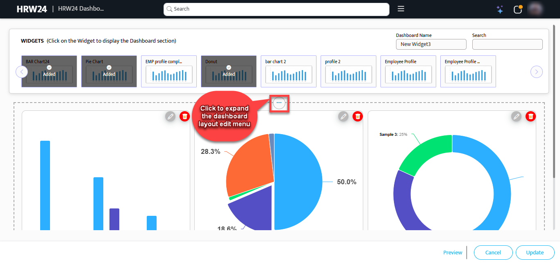
Task: Click the Update button
Action: coord(535,253)
